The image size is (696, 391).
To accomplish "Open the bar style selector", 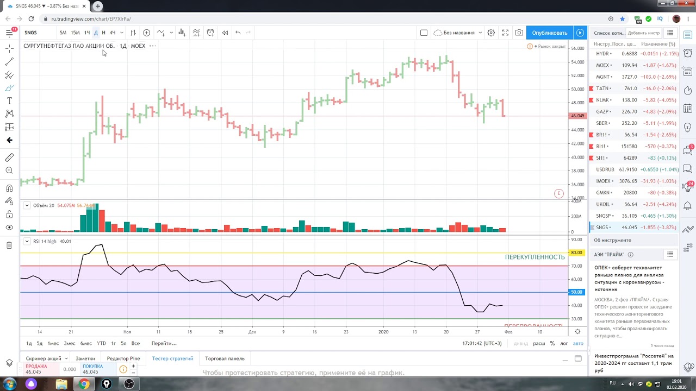I will point(133,33).
